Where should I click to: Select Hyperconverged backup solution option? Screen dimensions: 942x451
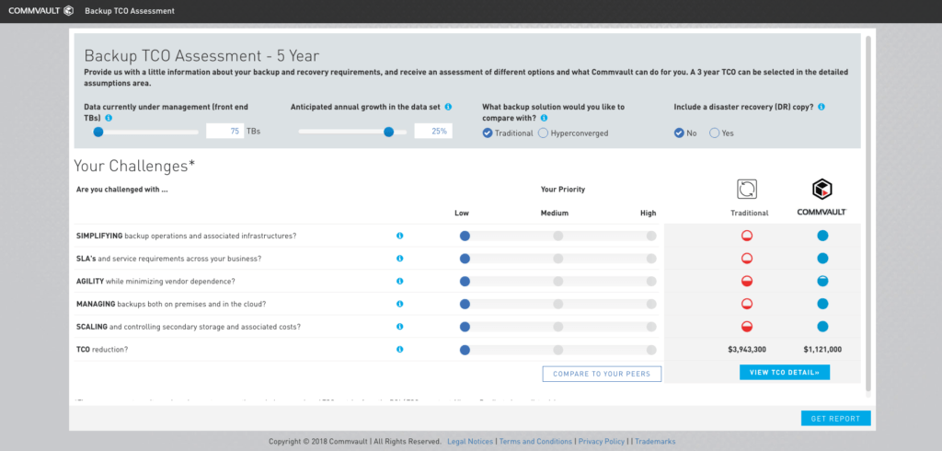pos(543,133)
